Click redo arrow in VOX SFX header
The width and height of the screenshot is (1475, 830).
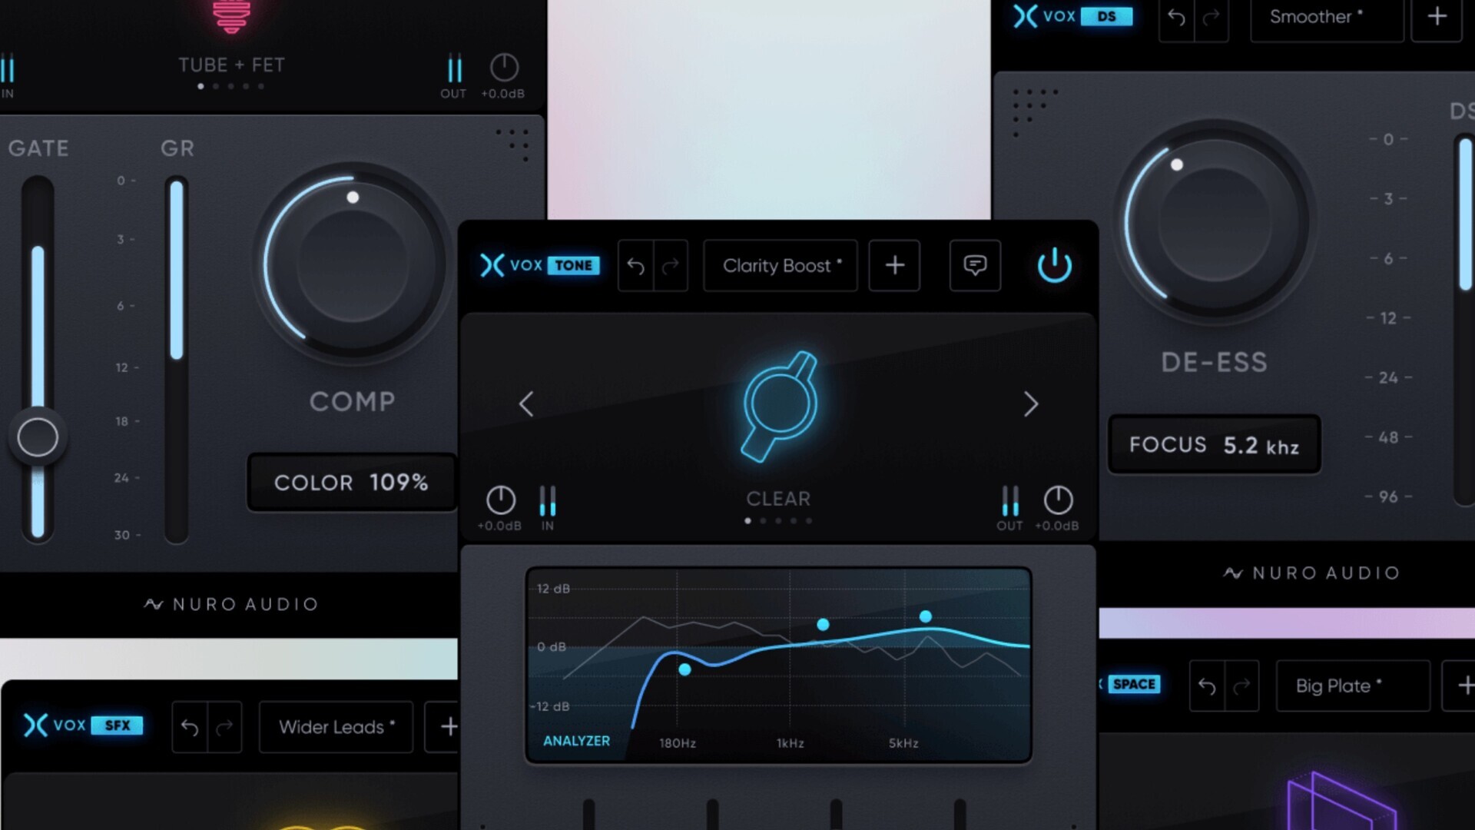click(224, 727)
